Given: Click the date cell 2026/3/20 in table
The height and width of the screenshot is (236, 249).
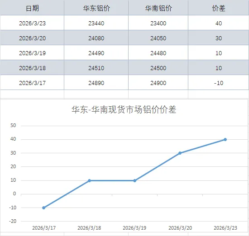Looking at the screenshot, I should point(32,38).
